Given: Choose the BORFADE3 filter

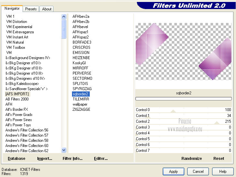Looking at the screenshot, I should 82,42.
